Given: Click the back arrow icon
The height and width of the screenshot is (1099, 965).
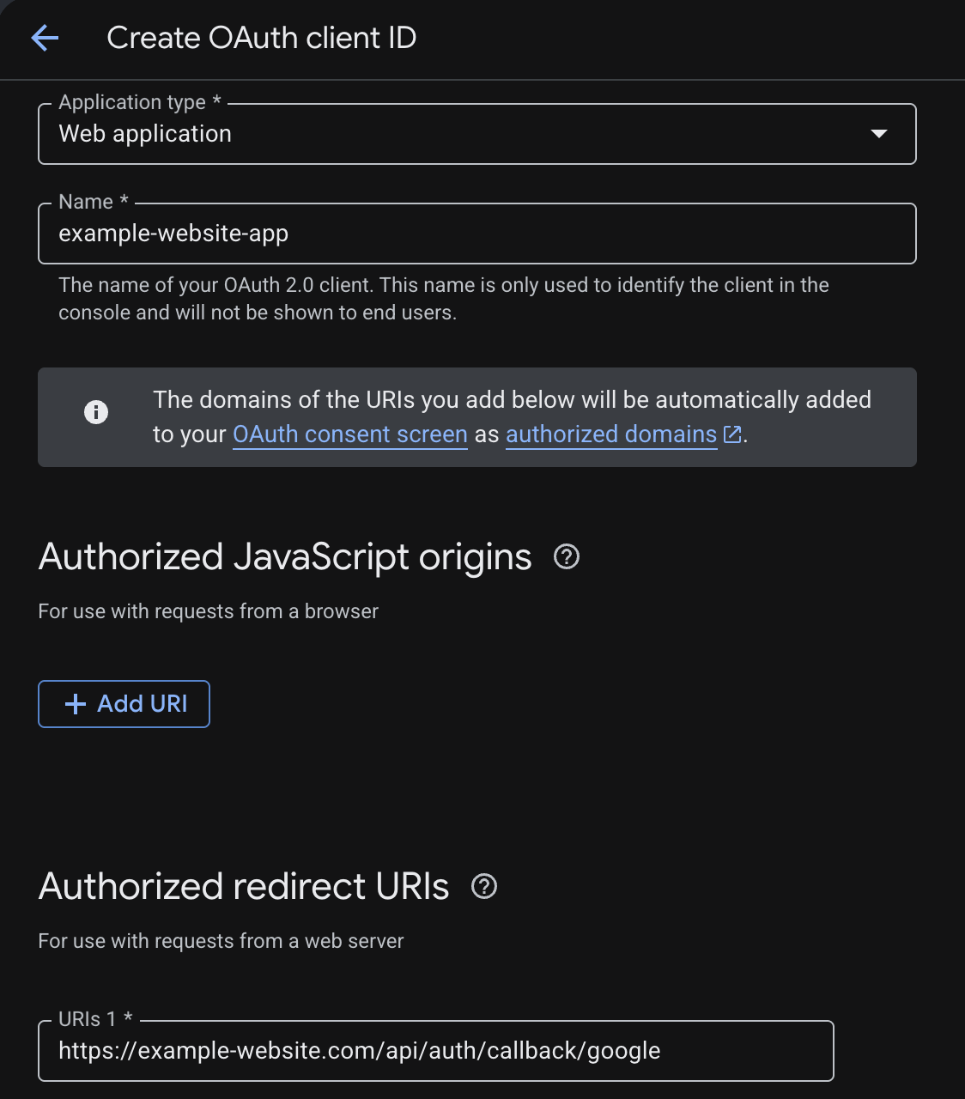Looking at the screenshot, I should pos(45,38).
